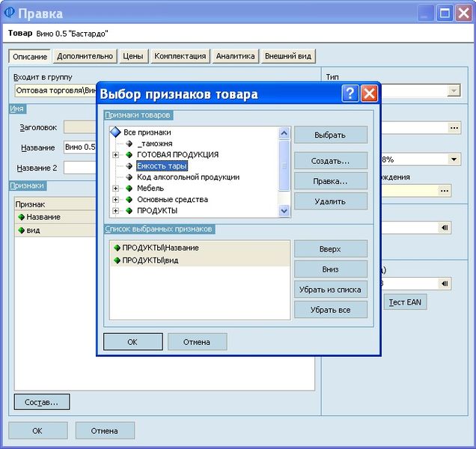This screenshot has height=449, width=476.
Task: Click the Признак column header
Action: tap(55, 204)
